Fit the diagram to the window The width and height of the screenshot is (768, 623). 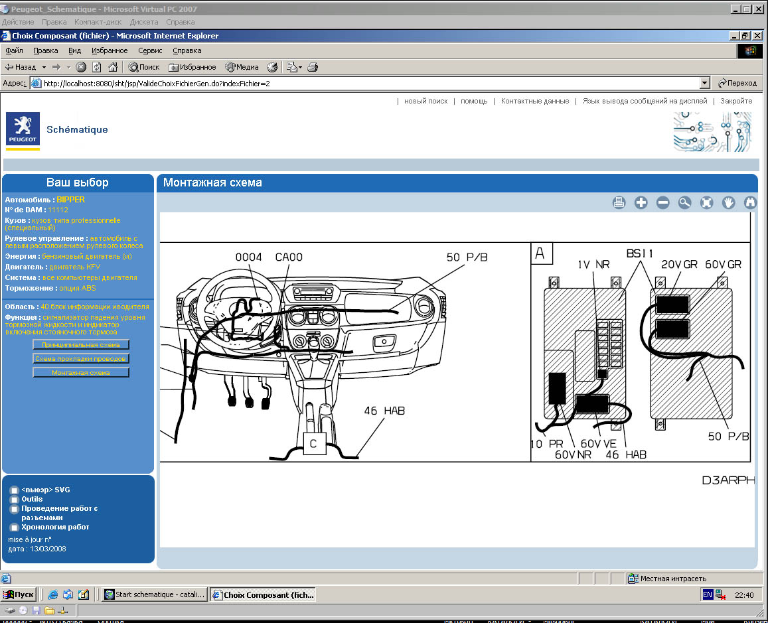pos(706,203)
